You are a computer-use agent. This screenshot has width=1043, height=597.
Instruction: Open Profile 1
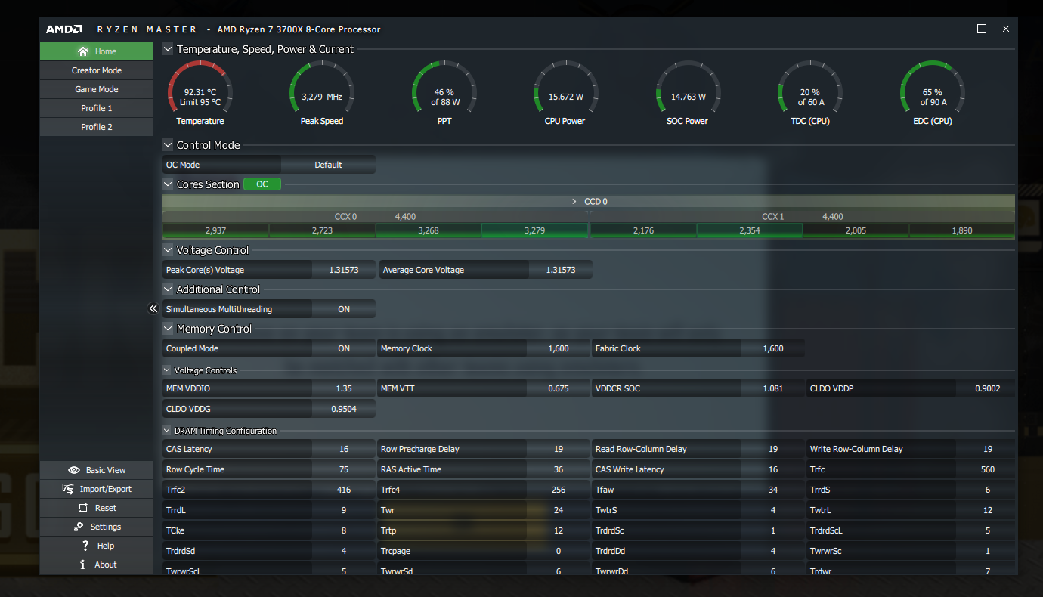click(97, 108)
